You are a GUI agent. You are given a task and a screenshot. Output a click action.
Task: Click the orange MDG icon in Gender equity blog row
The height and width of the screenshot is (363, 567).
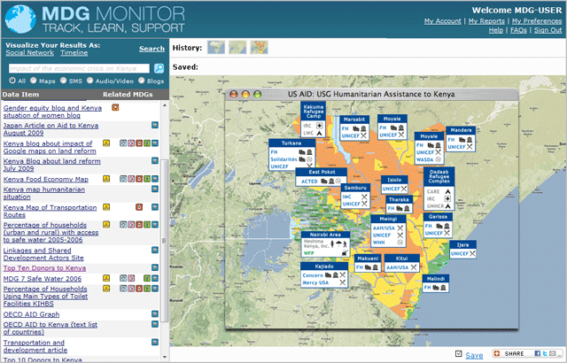(115, 107)
